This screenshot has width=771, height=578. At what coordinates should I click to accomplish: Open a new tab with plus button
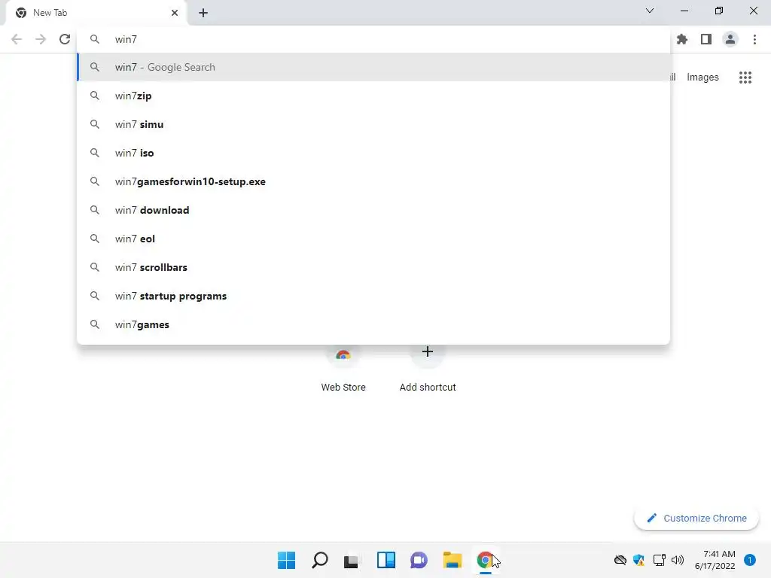click(x=203, y=13)
